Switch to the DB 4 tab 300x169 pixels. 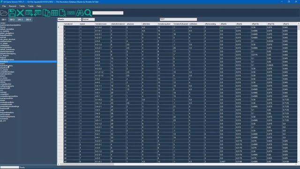28,20
